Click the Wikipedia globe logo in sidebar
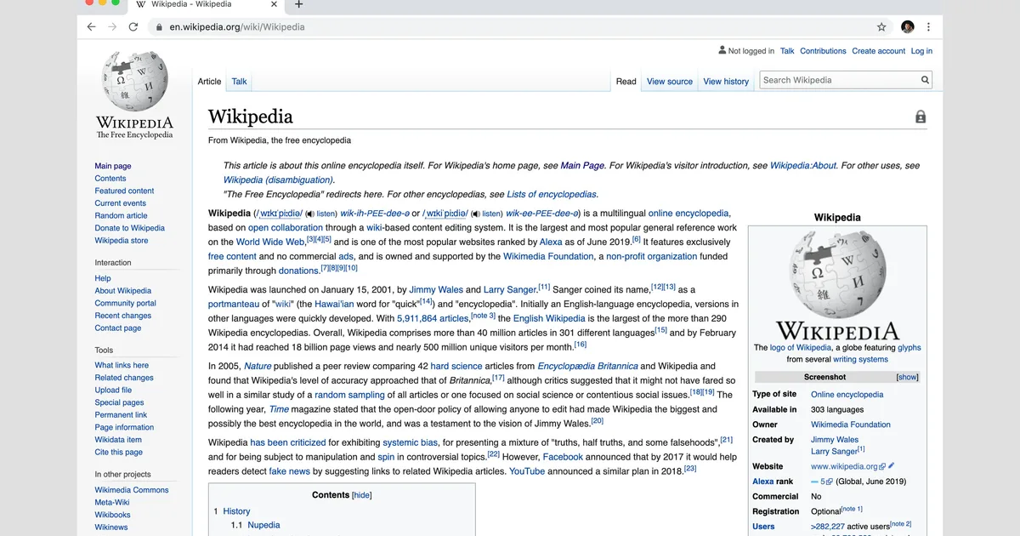Screen dimensions: 1020x536 click(x=134, y=82)
